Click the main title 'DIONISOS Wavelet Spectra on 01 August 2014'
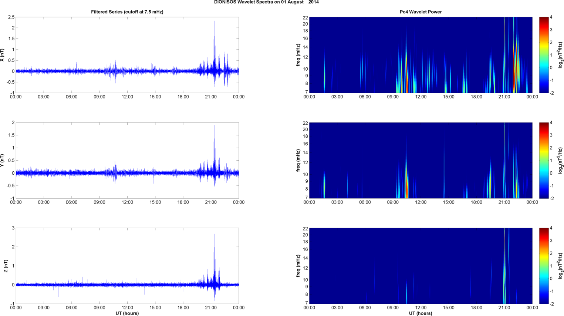 (266, 2)
